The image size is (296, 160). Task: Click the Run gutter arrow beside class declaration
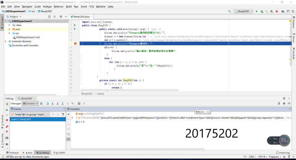pyautogui.click(x=75, y=25)
